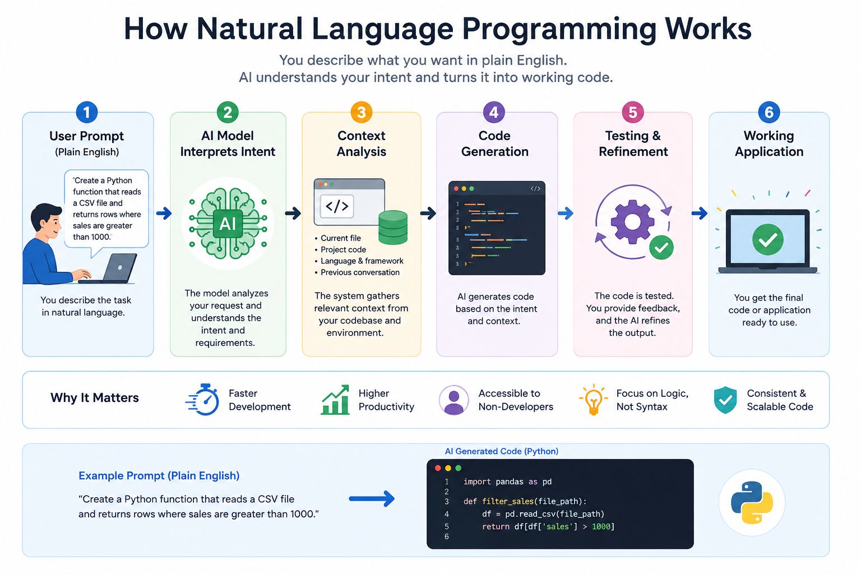Click the main title 'How Natural Language Programming Works'

(437, 29)
